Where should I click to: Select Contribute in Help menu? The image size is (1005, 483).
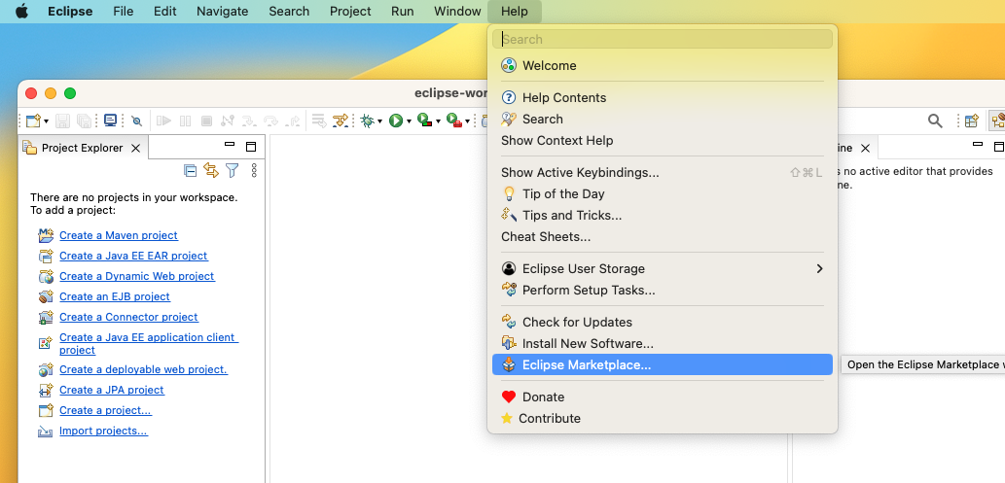click(663, 418)
